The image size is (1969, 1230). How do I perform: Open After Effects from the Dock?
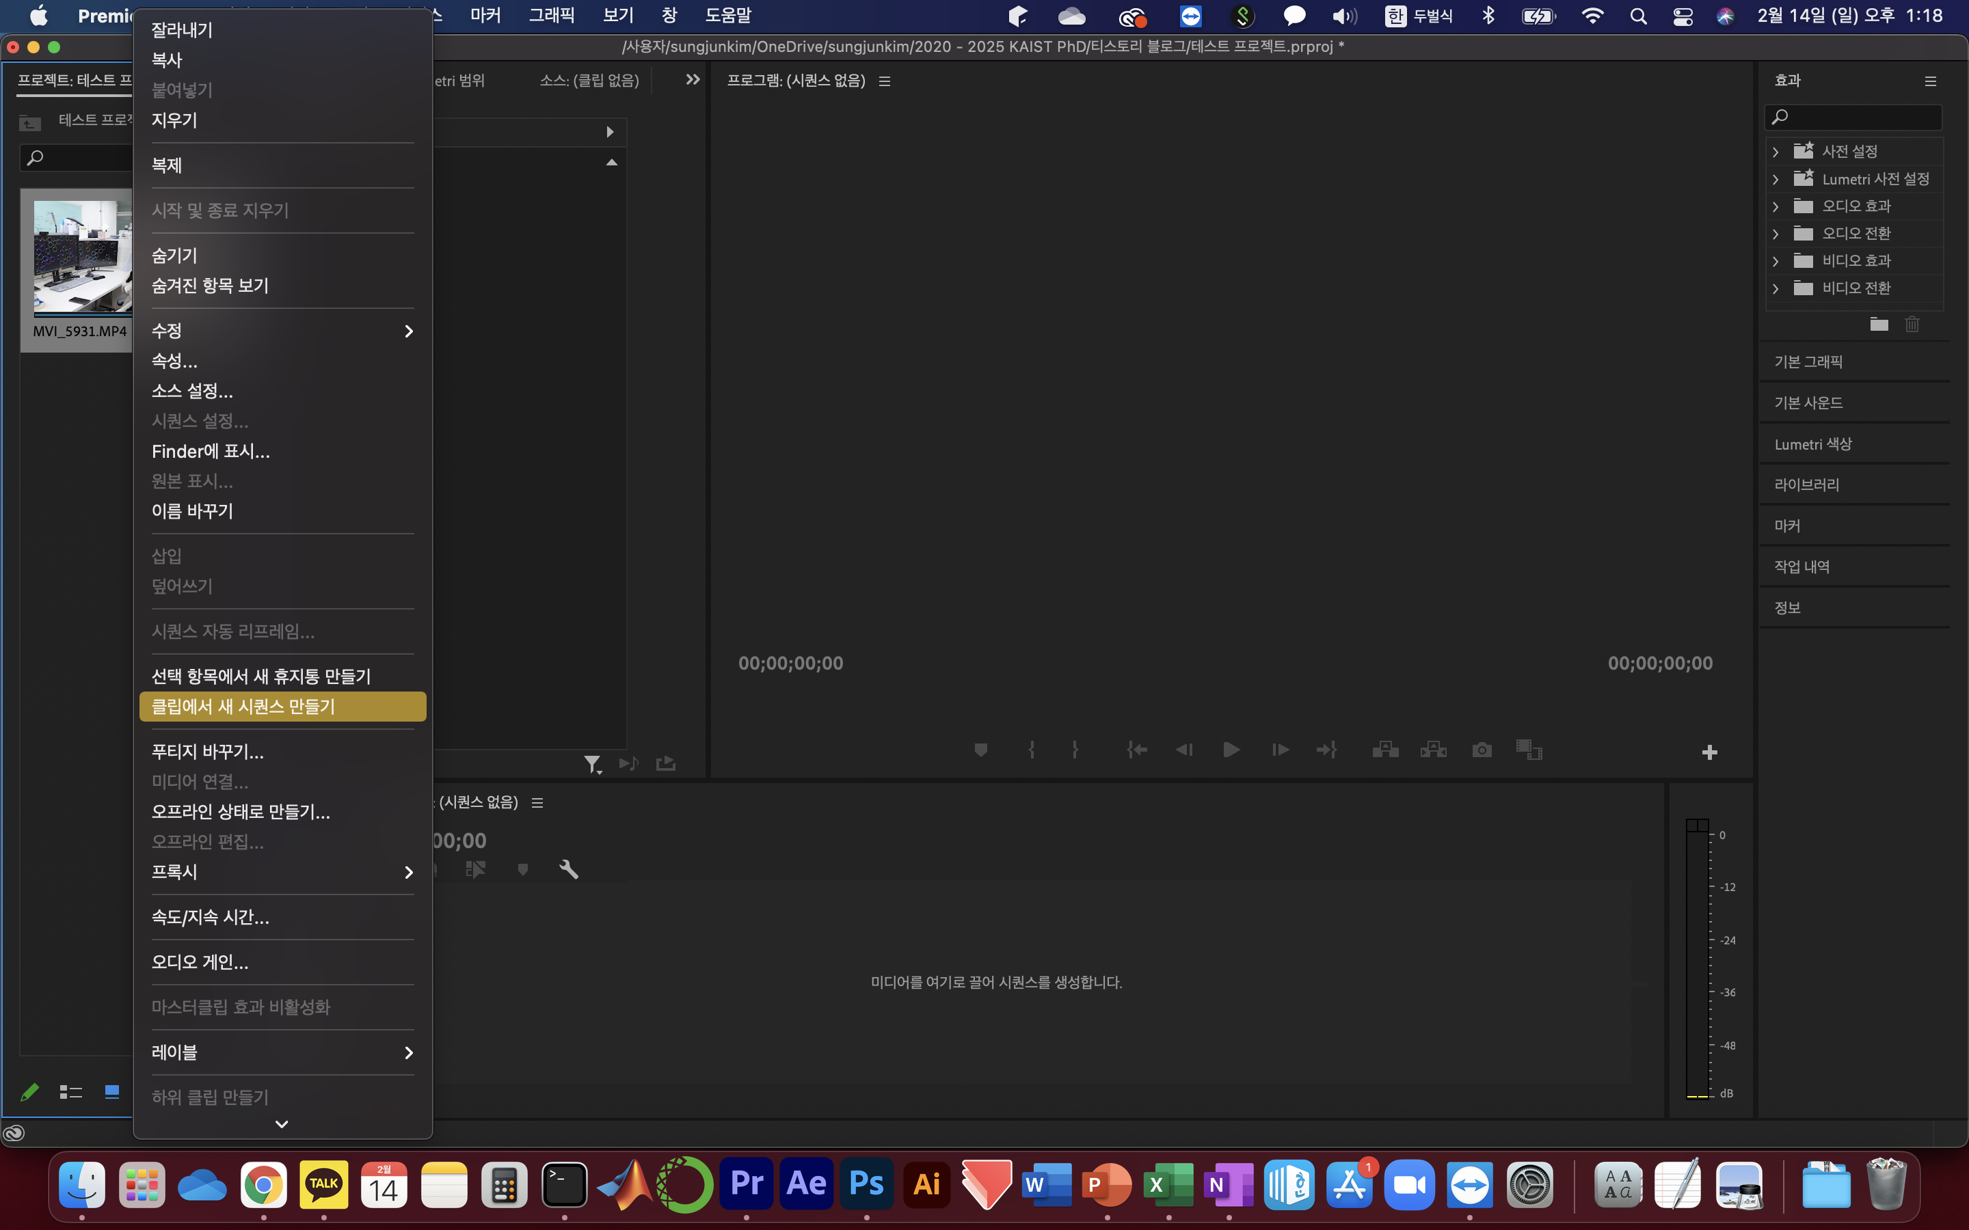coord(806,1184)
